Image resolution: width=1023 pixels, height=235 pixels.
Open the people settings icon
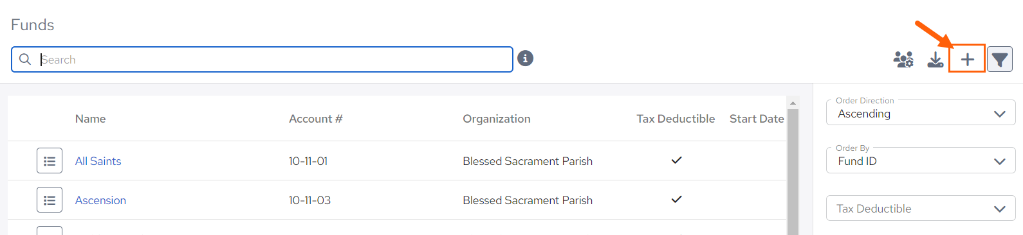(x=903, y=60)
